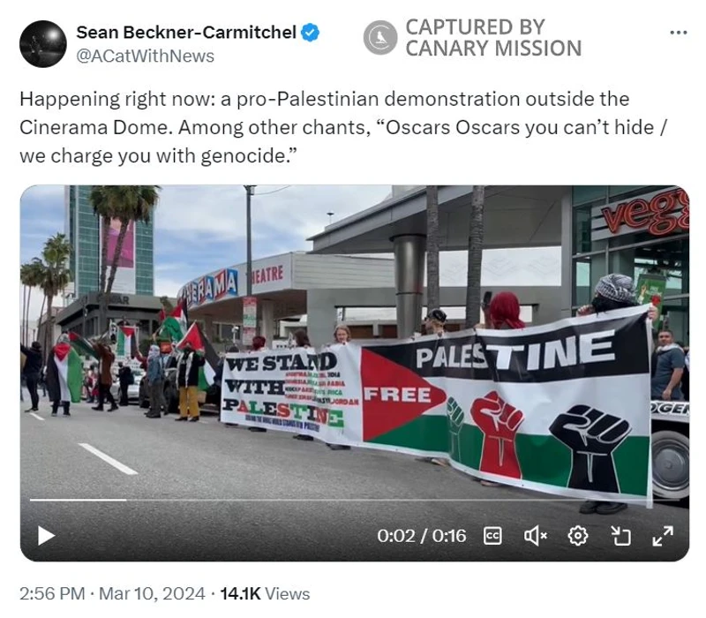Unmute the video sound

click(536, 536)
